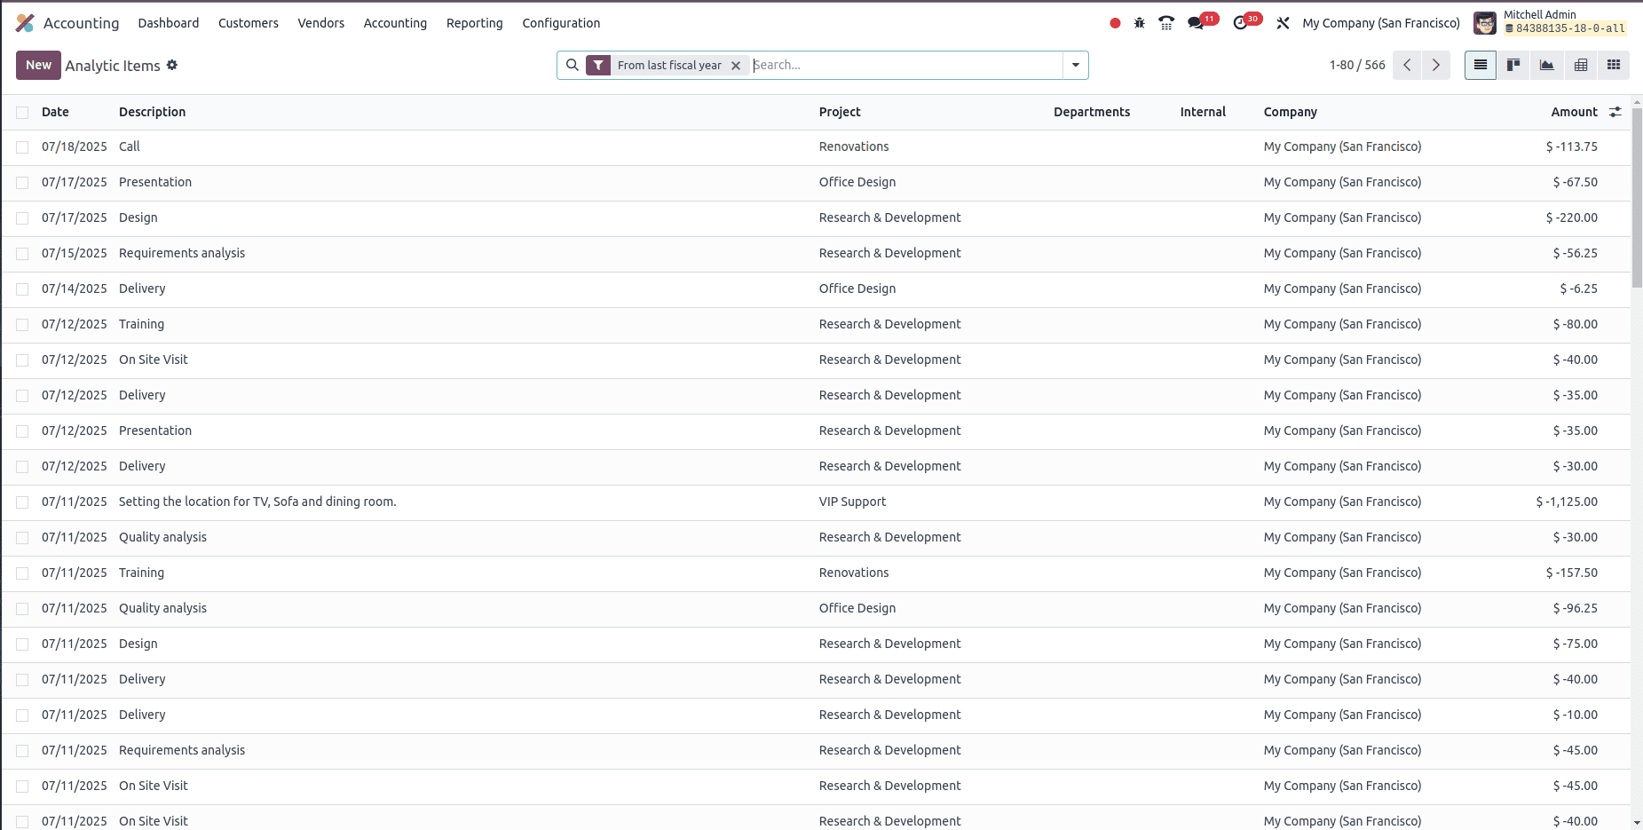Viewport: 1643px width, 830px height.
Task: Switch to pivot view
Action: (1581, 65)
